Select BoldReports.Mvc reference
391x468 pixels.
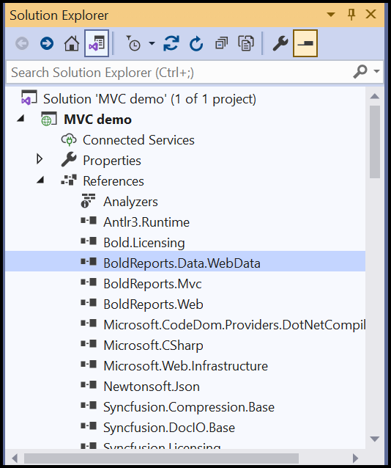(152, 284)
